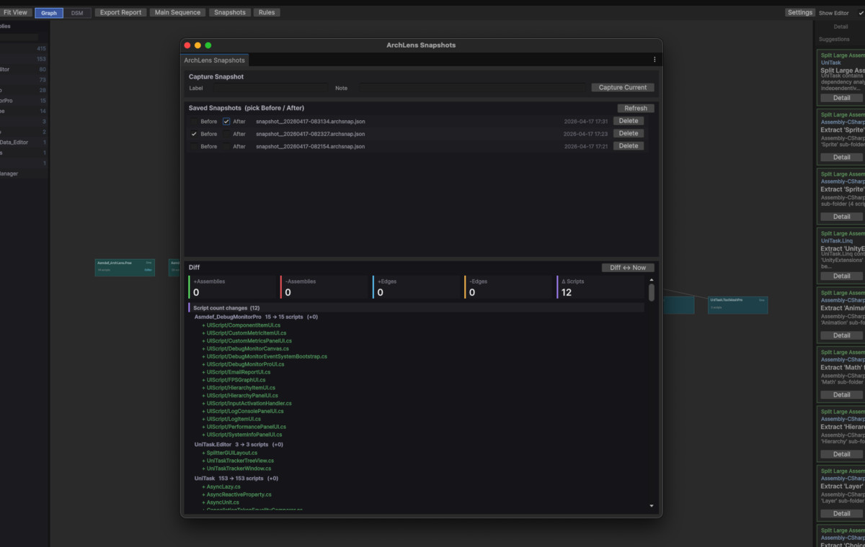
Task: Open the Main Sequence view
Action: pyautogui.click(x=178, y=12)
